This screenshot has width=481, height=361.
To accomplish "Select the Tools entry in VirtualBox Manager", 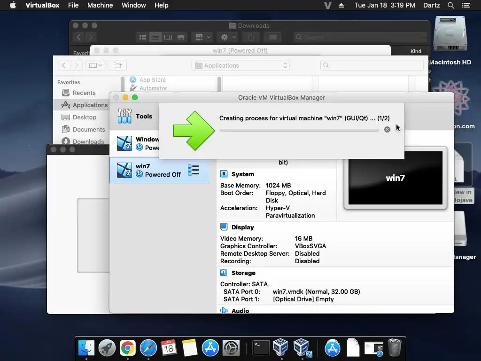I will point(135,117).
